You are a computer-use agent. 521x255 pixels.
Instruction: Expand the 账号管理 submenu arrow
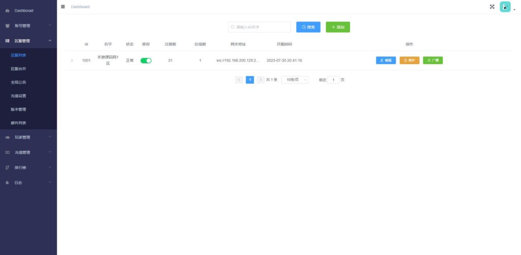coord(50,25)
